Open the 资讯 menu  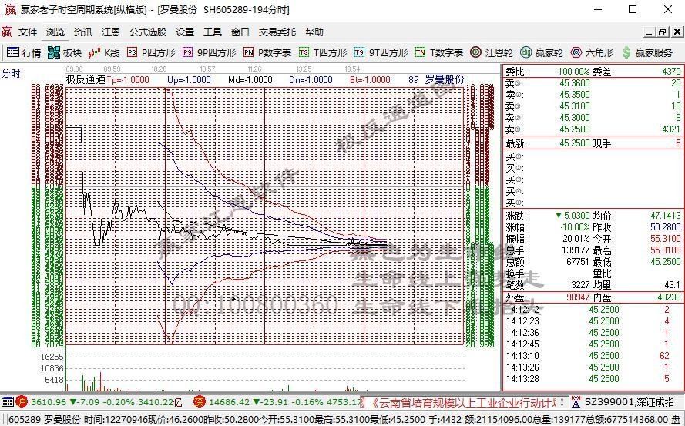(83, 32)
